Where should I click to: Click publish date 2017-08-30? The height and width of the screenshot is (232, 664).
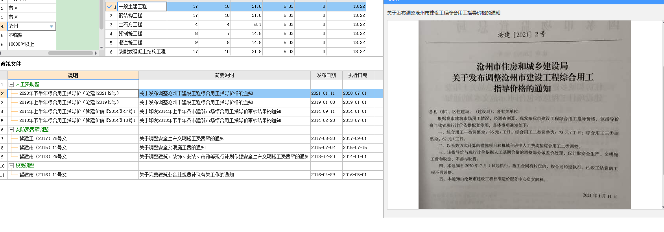pyautogui.click(x=323, y=138)
